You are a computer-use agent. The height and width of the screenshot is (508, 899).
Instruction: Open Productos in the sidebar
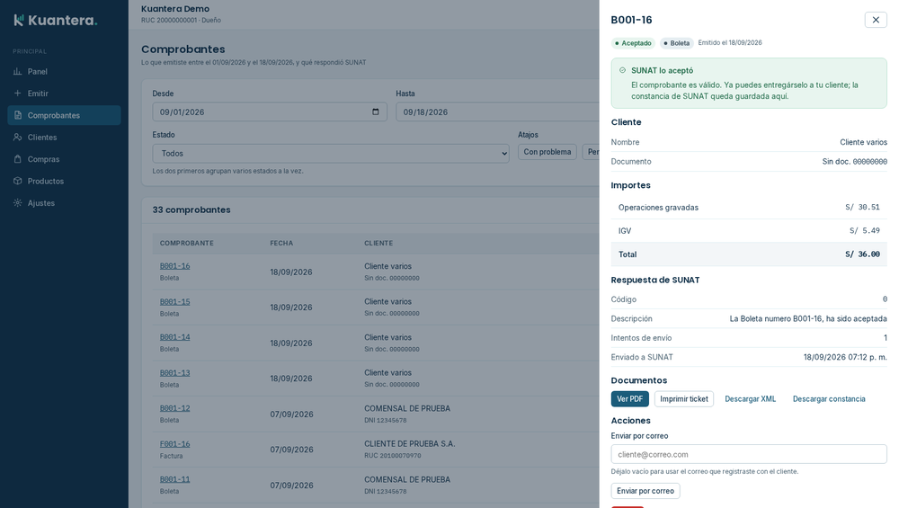64,182
